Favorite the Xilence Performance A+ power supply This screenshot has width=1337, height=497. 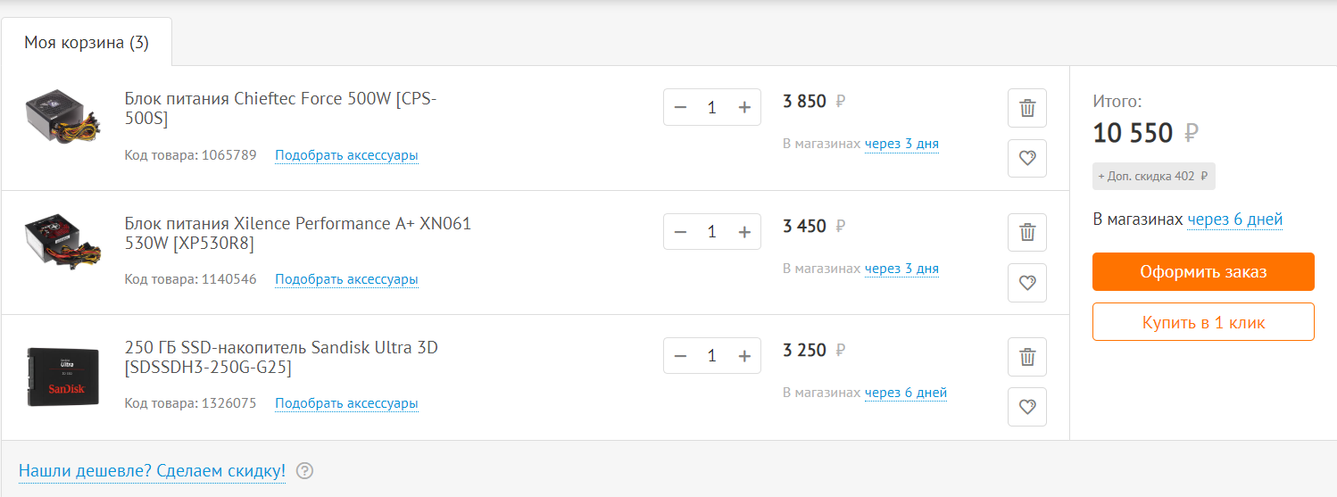1026,283
